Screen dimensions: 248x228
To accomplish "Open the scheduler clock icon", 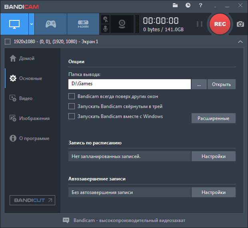I will tap(188, 6).
